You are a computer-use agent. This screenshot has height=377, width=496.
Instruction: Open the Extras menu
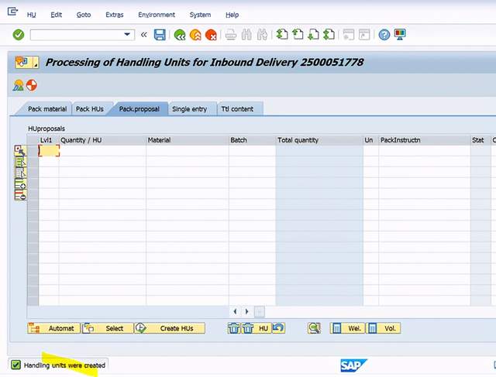[x=114, y=15]
